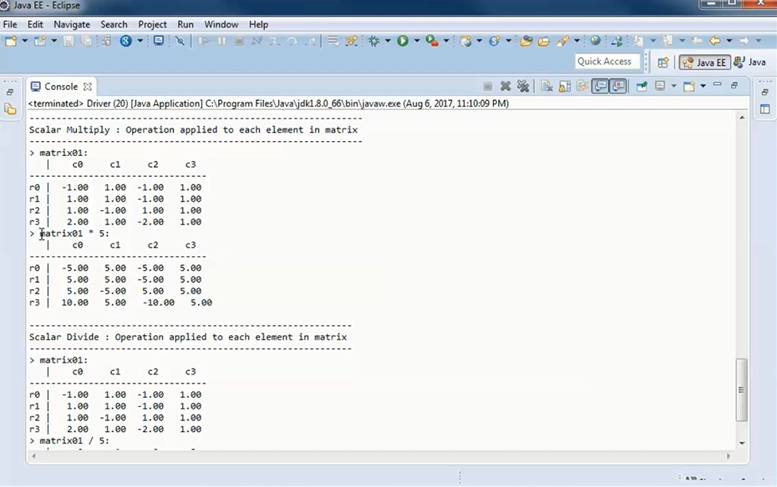
Task: Remove all terminated launches
Action: pos(523,86)
